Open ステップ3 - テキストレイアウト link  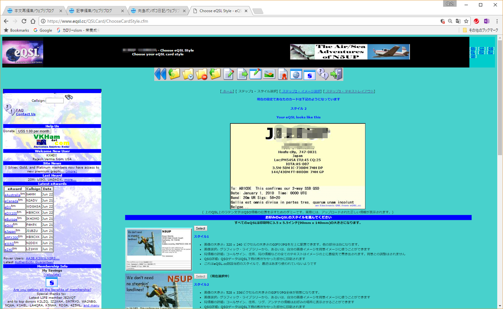tap(349, 91)
